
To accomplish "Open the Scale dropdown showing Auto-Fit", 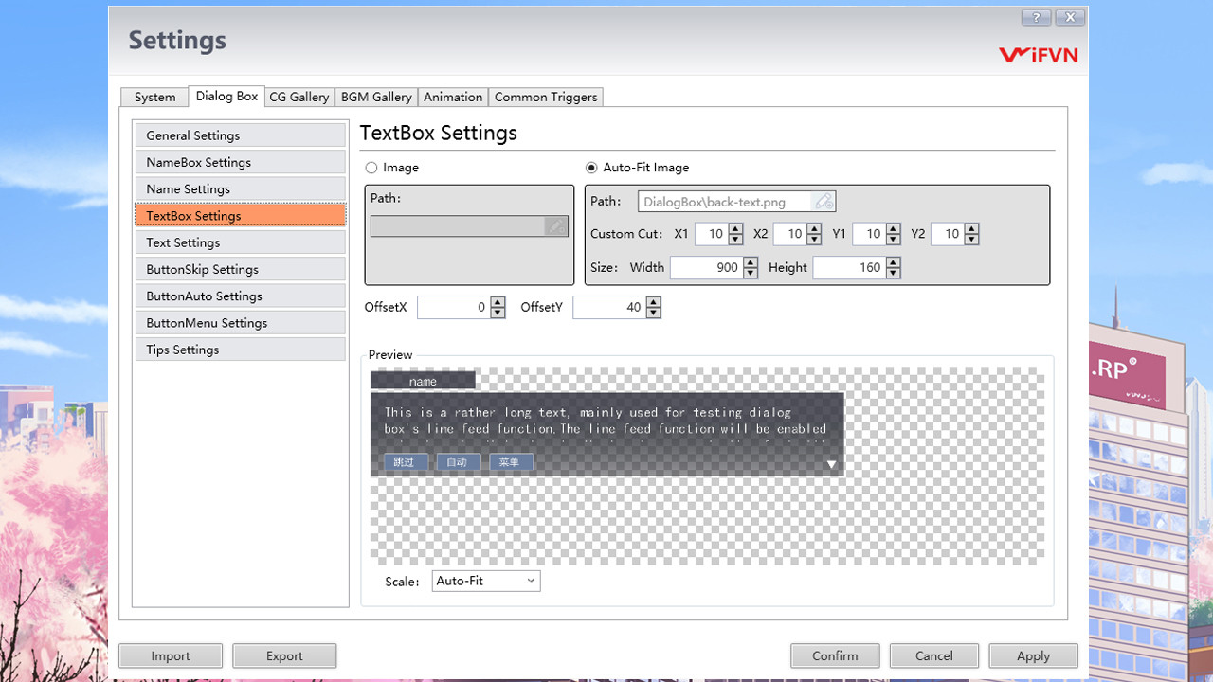I will pos(485,581).
